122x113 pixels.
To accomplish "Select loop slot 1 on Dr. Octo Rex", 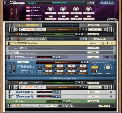I will coord(49,65).
